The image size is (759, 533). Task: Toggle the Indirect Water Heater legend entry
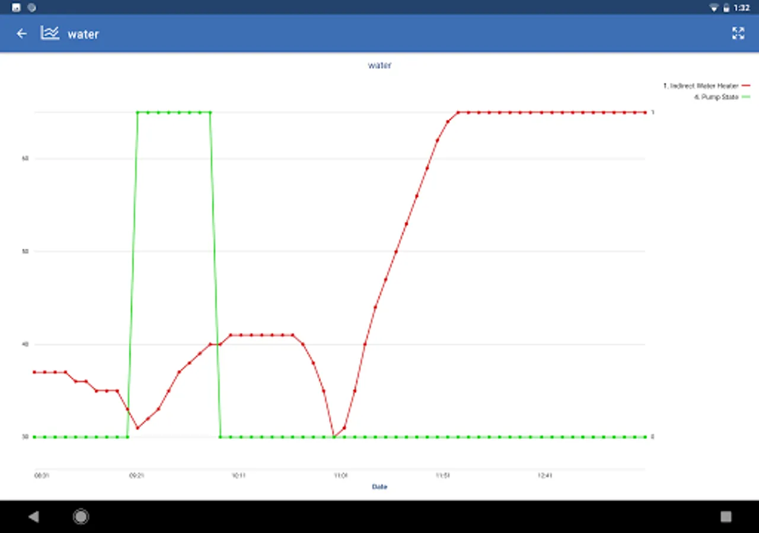(x=706, y=86)
